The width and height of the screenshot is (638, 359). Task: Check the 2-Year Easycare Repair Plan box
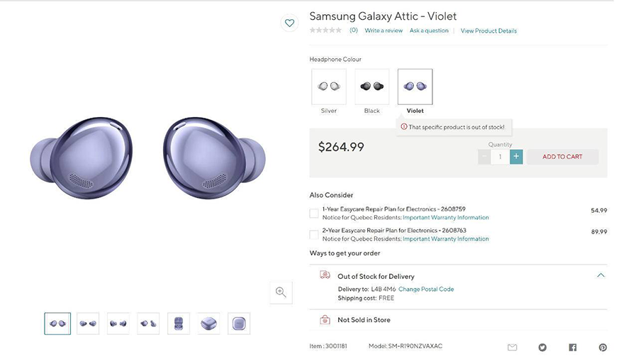tap(314, 234)
